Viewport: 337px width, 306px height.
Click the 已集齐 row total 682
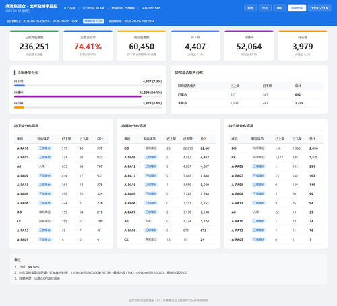coord(298,94)
